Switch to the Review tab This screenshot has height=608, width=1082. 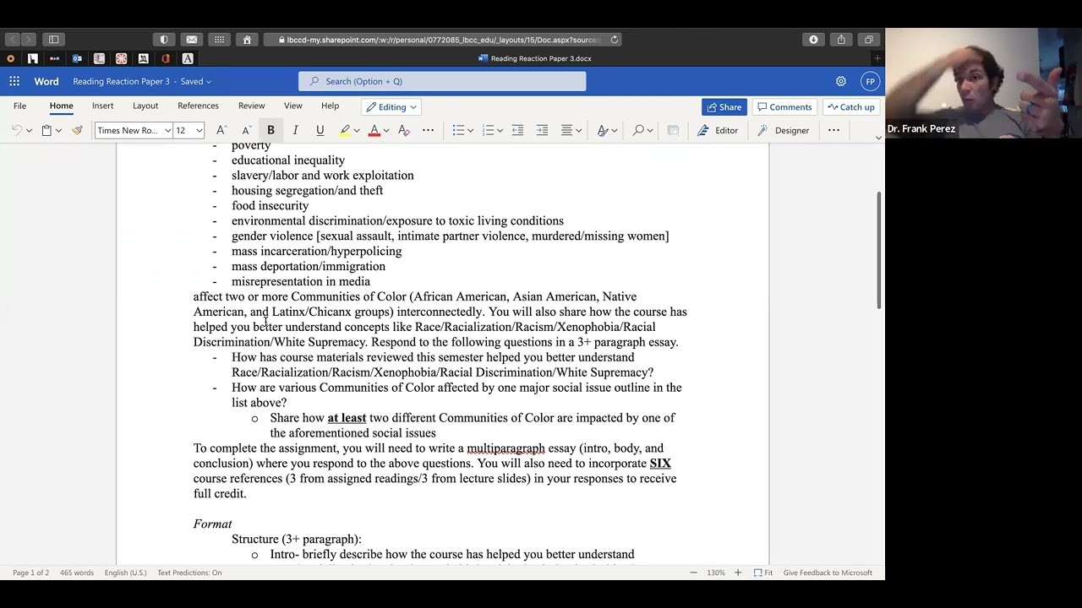[x=251, y=106]
